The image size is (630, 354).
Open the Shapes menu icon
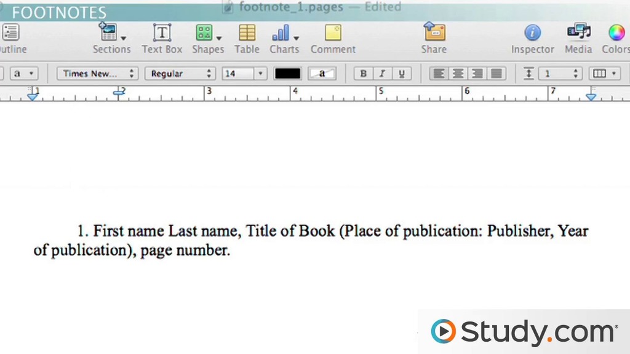click(205, 33)
